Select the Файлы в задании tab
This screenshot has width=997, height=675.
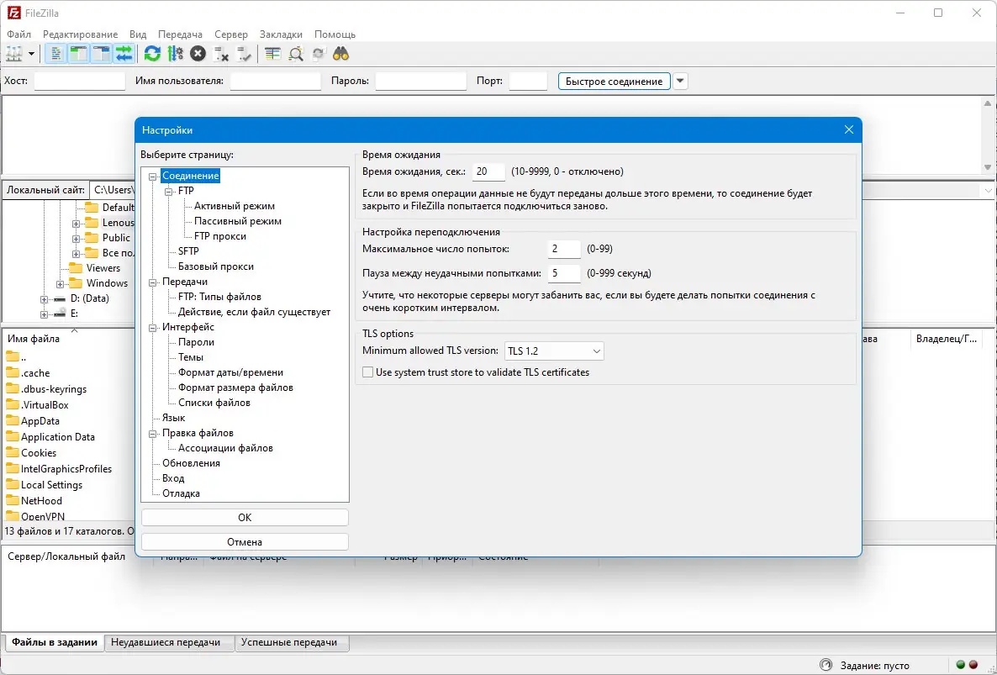55,642
